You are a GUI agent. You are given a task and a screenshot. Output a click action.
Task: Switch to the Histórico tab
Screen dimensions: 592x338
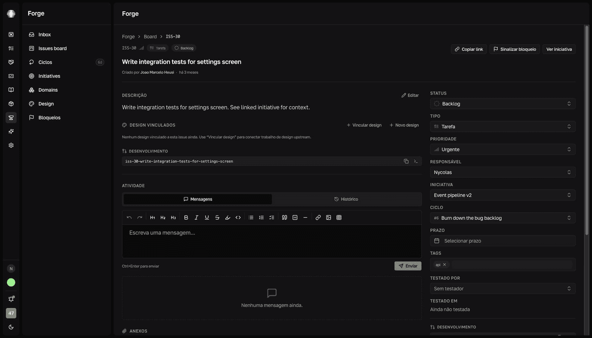pos(346,199)
